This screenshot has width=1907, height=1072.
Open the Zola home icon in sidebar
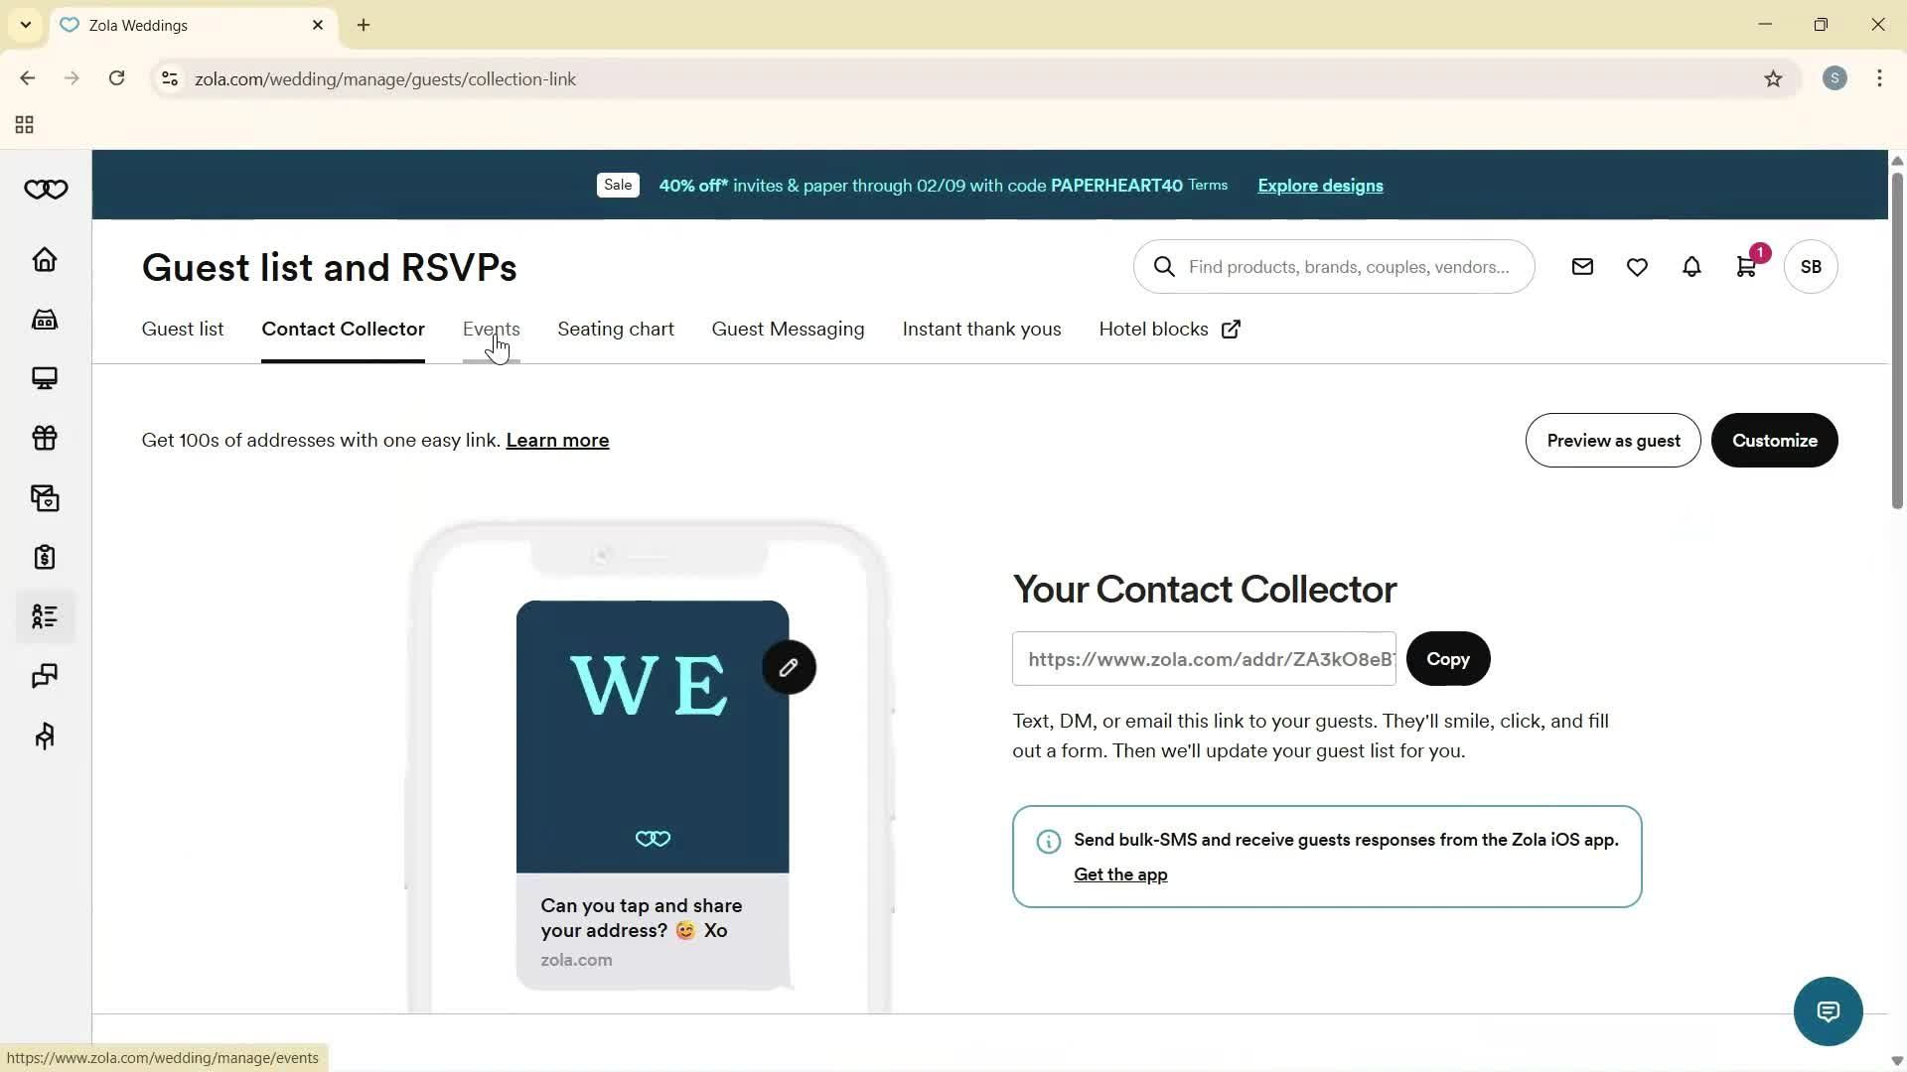click(44, 259)
